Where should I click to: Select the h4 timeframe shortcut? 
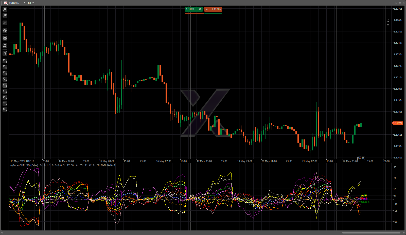(x=5, y=91)
